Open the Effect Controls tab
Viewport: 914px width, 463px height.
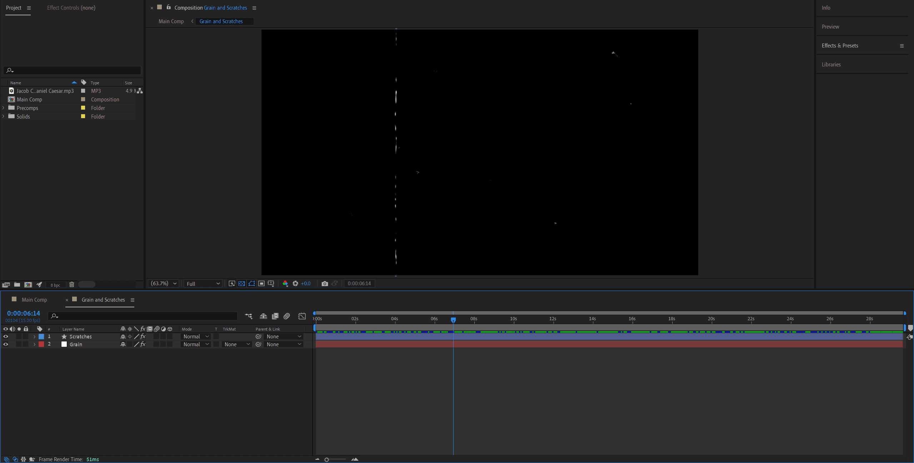(x=71, y=8)
